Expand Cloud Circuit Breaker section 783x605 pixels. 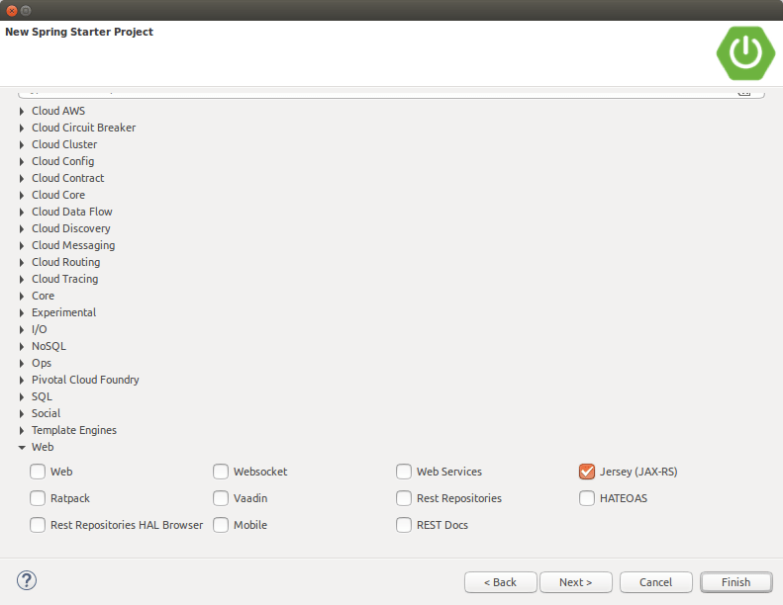[x=22, y=129]
